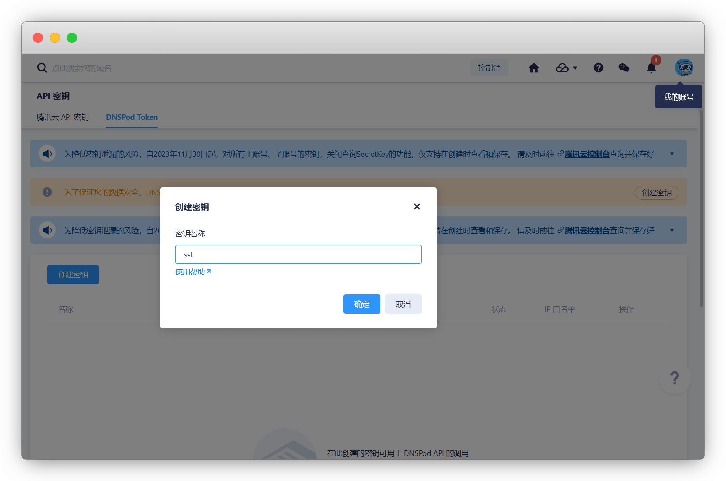Expand the first blue announcement banner

coord(672,154)
